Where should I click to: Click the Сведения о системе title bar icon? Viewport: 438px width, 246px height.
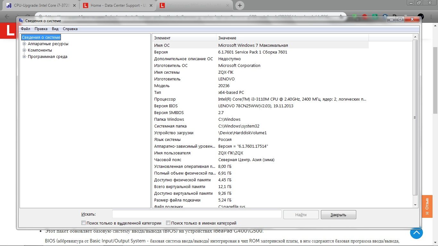(x=21, y=20)
